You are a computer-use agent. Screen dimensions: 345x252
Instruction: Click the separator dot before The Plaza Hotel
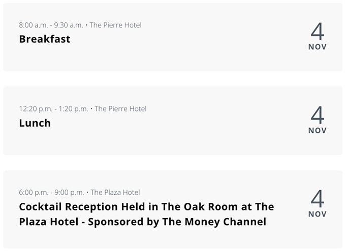tap(87, 192)
